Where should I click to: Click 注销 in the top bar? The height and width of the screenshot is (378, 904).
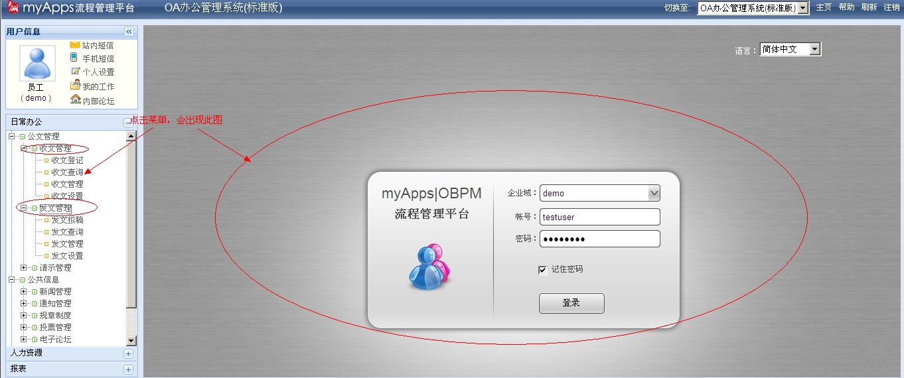pos(891,7)
